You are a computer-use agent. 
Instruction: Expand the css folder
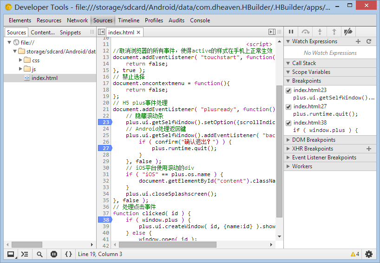[20, 60]
